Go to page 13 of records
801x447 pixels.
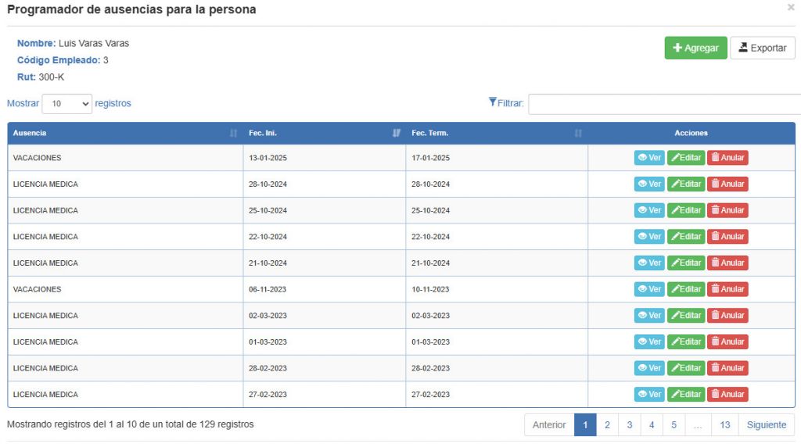pyautogui.click(x=724, y=424)
